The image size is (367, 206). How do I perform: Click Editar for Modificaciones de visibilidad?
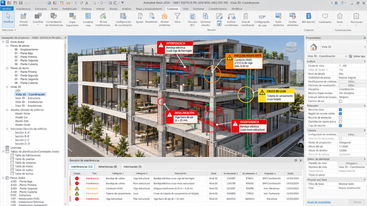(x=352, y=82)
